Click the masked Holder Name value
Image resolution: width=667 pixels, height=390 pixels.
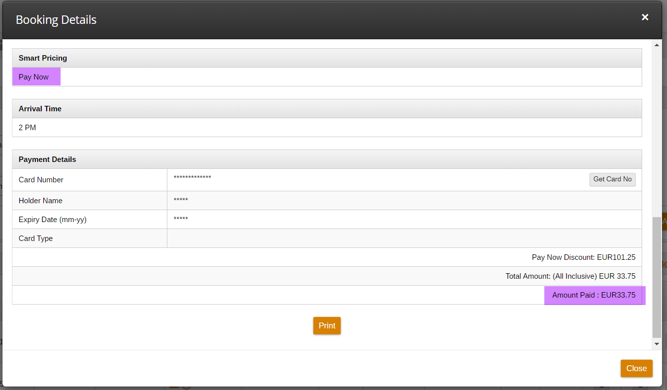click(181, 200)
